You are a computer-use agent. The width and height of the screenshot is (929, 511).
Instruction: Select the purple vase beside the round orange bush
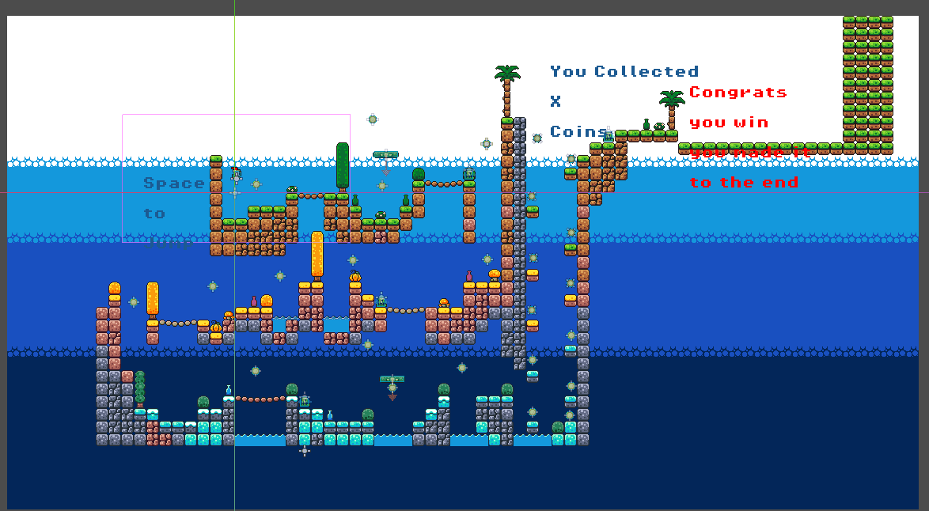[x=254, y=301]
